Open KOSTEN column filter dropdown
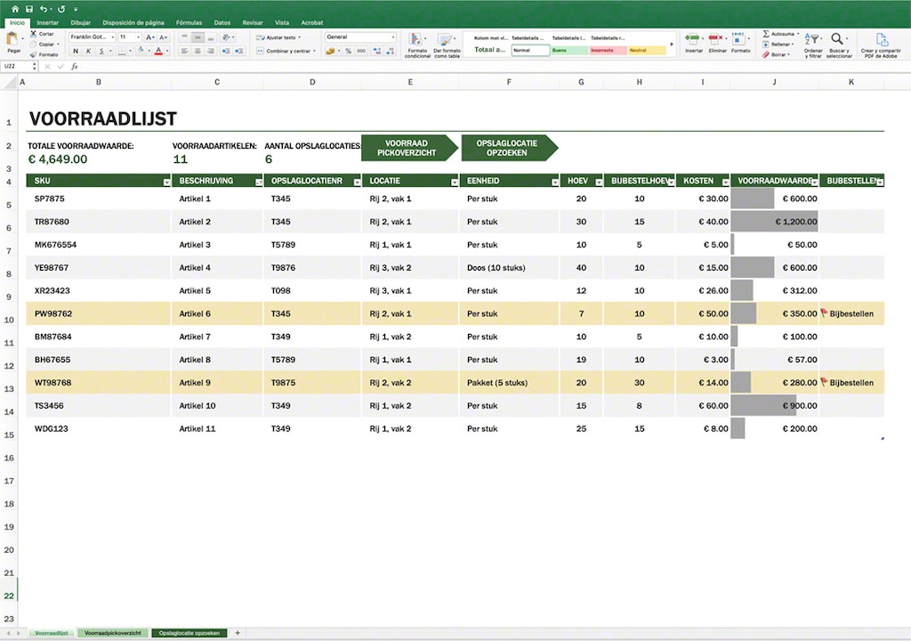911x641 pixels. 725,183
